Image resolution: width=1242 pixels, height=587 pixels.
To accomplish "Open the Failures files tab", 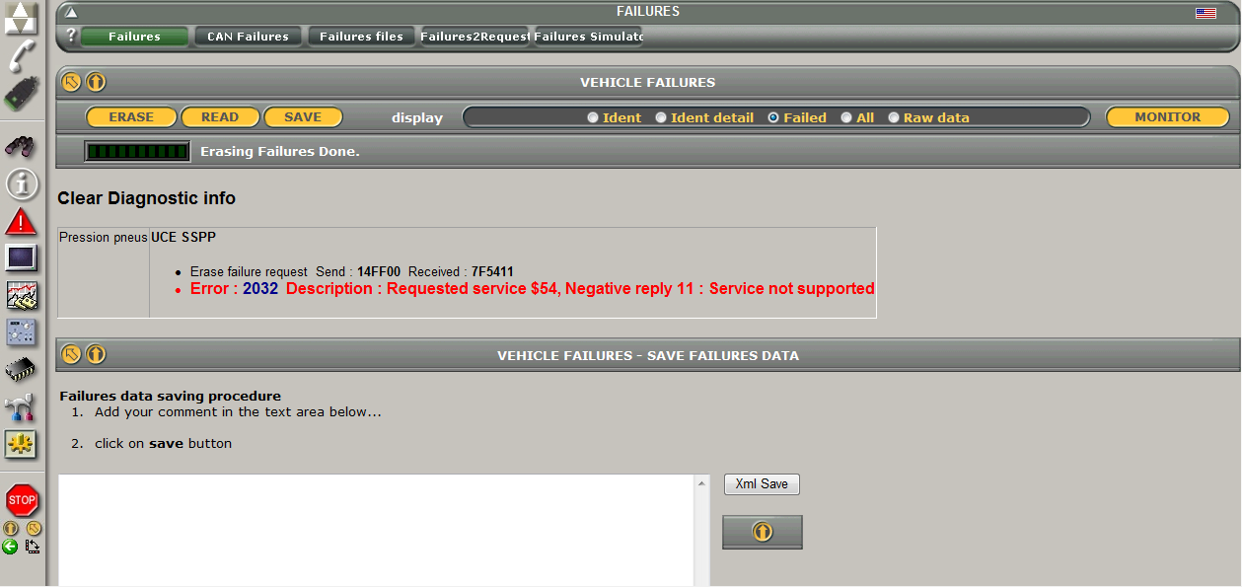I will 361,37.
